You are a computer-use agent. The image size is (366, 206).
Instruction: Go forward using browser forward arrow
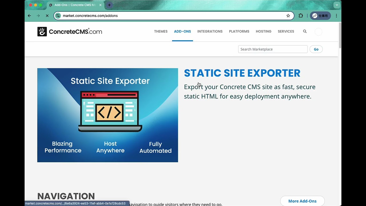38,16
